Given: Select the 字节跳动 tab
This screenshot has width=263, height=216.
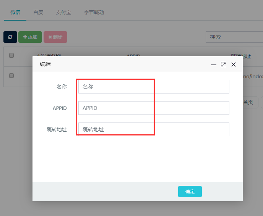Looking at the screenshot, I should 94,12.
